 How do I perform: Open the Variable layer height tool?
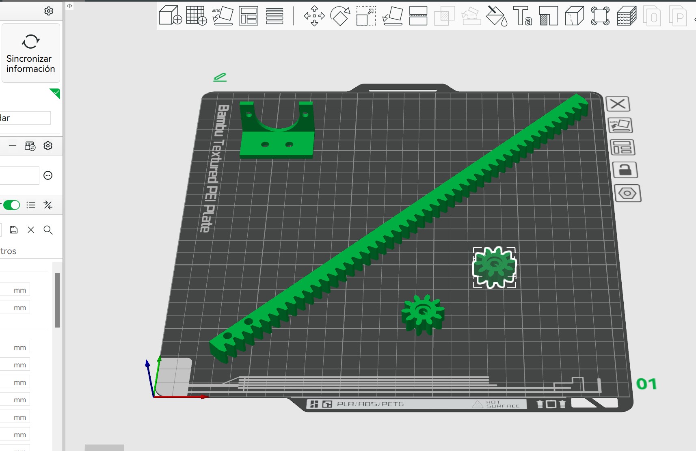275,16
